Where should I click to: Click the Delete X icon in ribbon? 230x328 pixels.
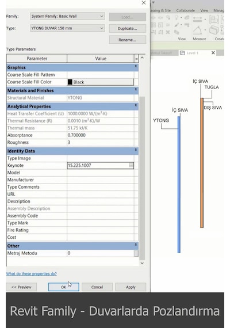[x=168, y=32]
